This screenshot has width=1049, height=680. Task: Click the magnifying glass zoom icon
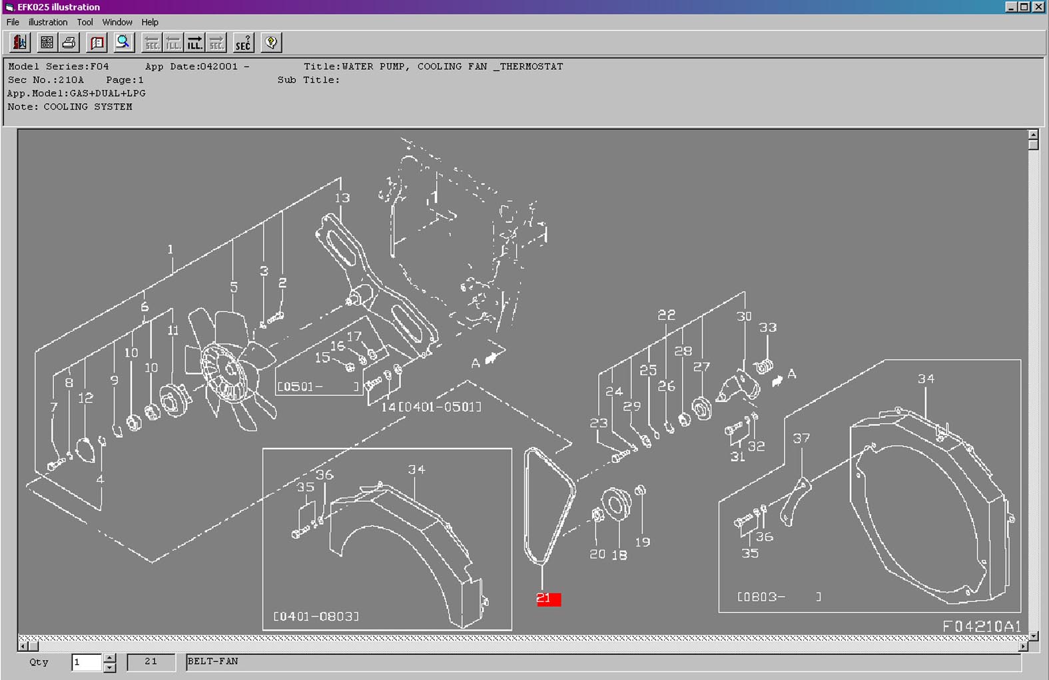point(123,43)
